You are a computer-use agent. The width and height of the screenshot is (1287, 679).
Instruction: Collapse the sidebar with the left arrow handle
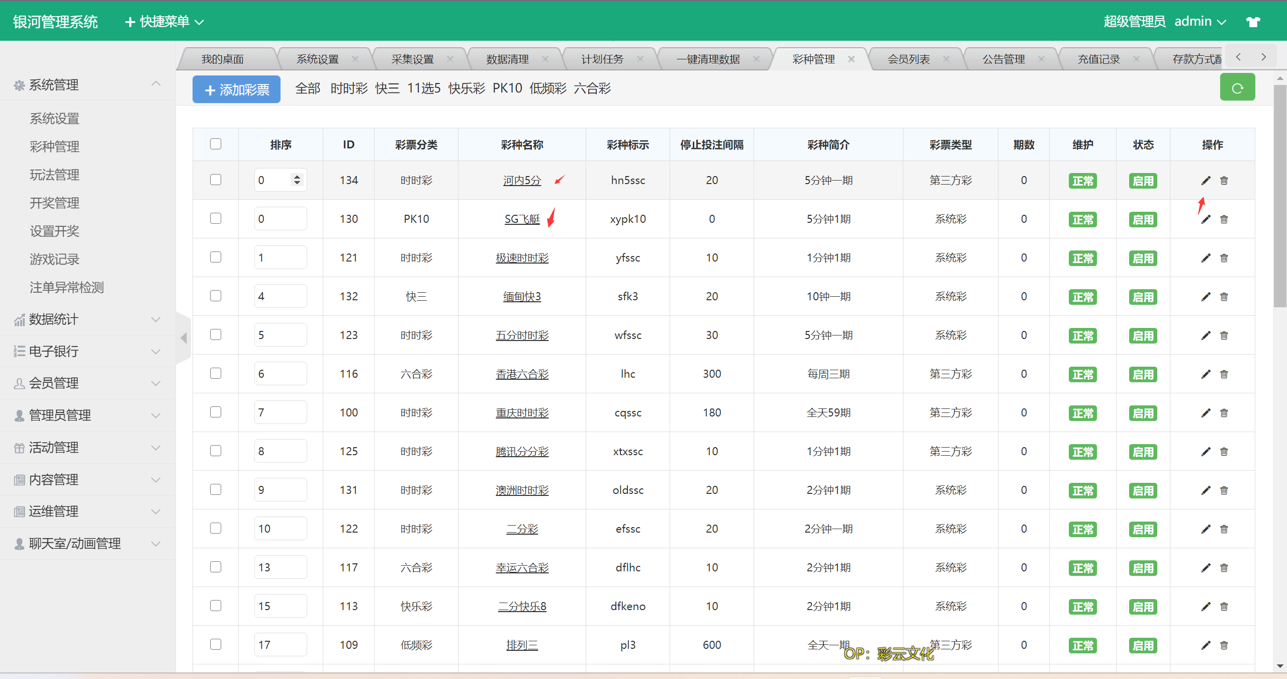tap(184, 338)
